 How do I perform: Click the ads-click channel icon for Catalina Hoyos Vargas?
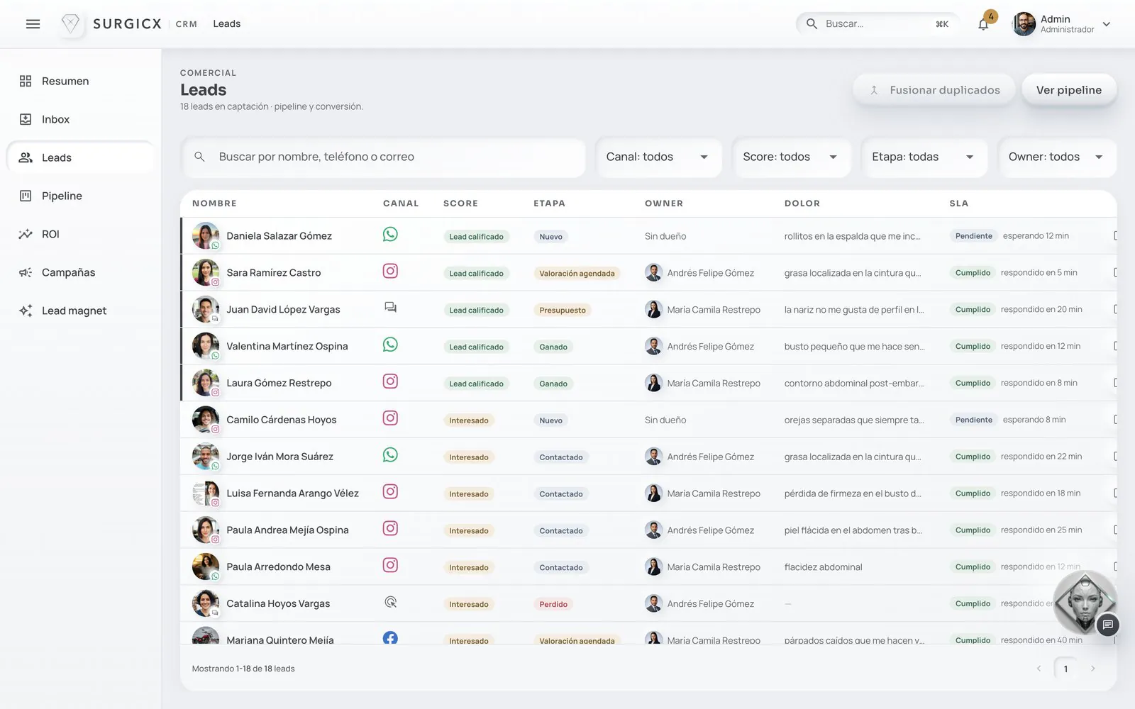tap(390, 603)
